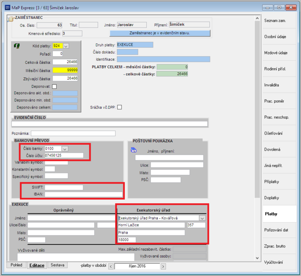Open Prac. neschop. section
The height and width of the screenshot is (276, 301).
click(x=279, y=117)
